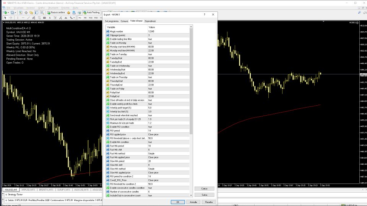Select the trendline drawing tool
367x206 pixels.
click(x=28, y=18)
